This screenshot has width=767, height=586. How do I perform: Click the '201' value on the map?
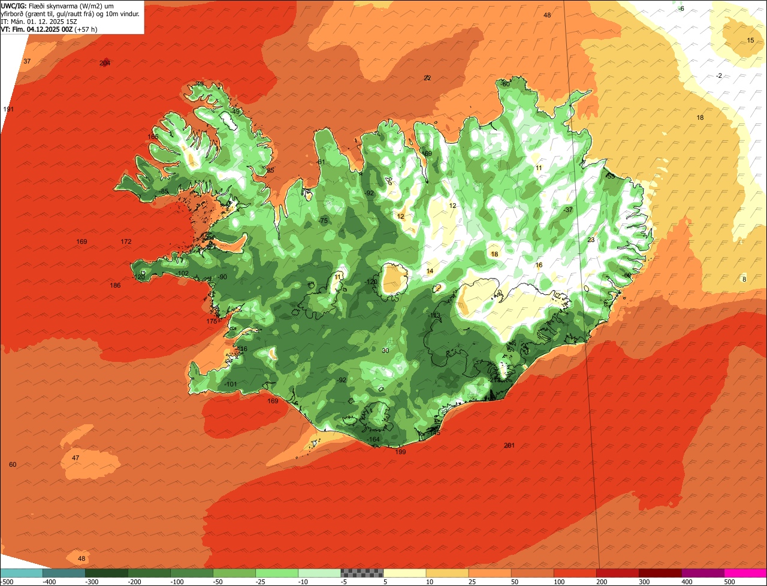(509, 445)
